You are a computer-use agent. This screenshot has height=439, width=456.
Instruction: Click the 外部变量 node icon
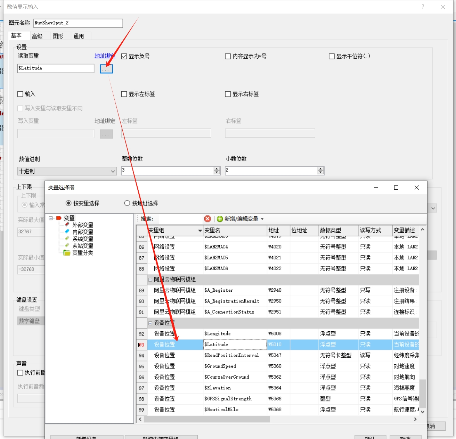[x=67, y=225]
